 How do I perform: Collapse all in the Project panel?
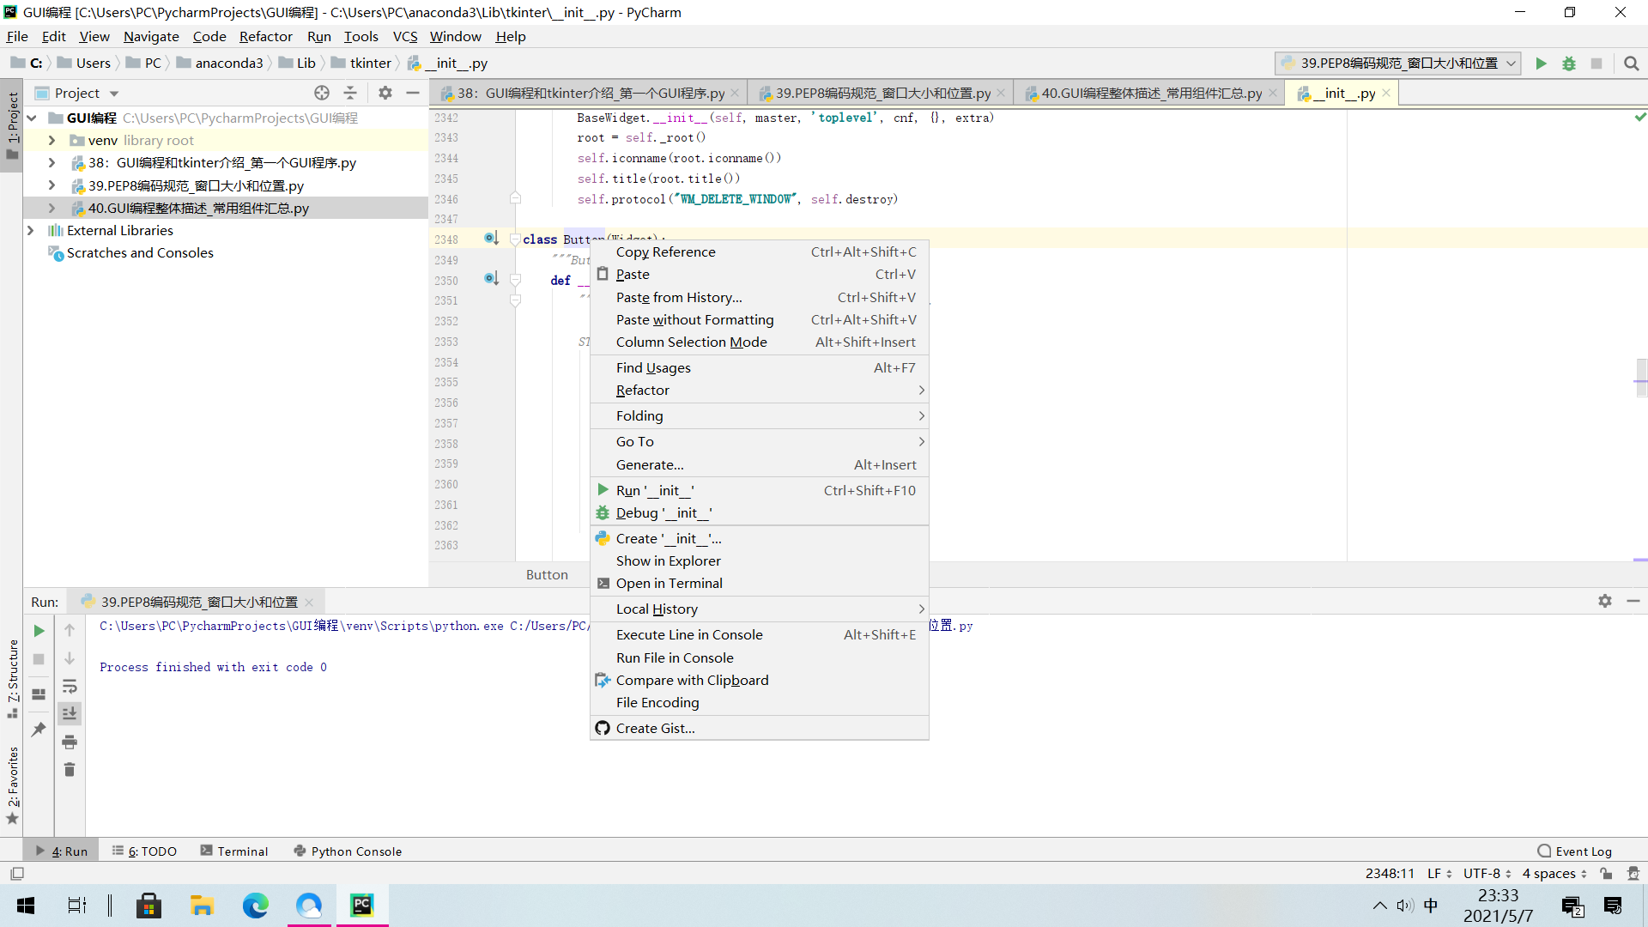(x=350, y=93)
